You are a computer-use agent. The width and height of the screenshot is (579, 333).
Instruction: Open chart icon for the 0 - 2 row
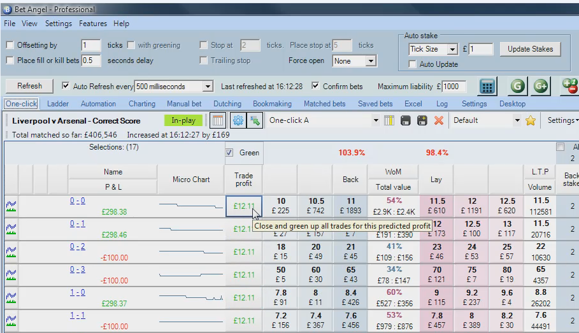(11, 252)
